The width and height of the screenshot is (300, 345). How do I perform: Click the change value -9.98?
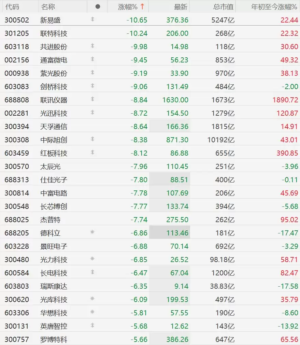tap(139, 47)
